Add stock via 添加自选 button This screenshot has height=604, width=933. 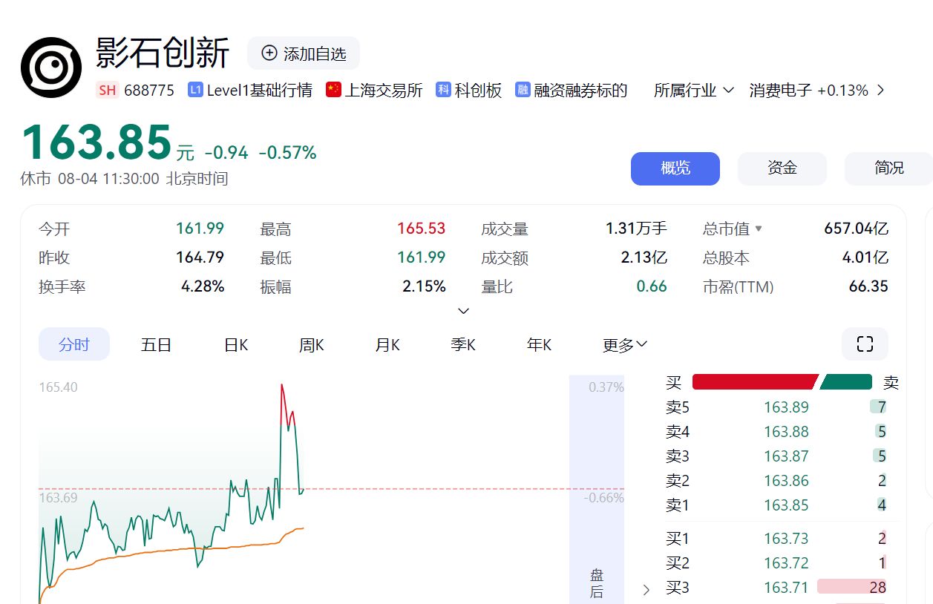click(304, 53)
